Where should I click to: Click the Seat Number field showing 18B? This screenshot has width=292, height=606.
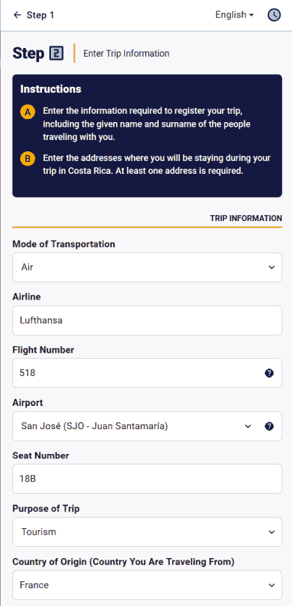[147, 479]
